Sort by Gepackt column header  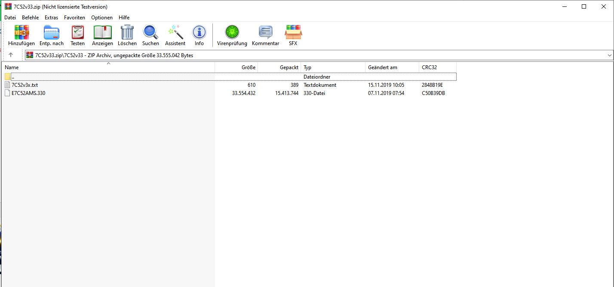pos(279,67)
